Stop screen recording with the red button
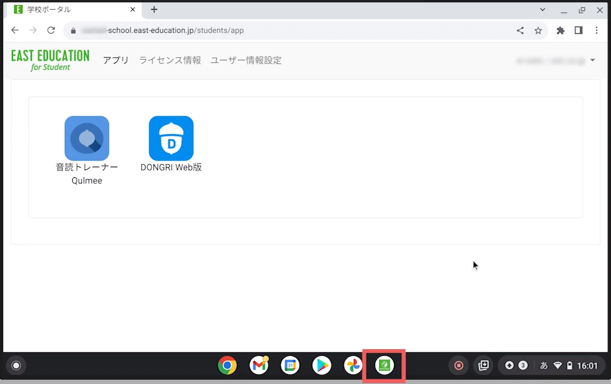The image size is (611, 384). click(459, 366)
